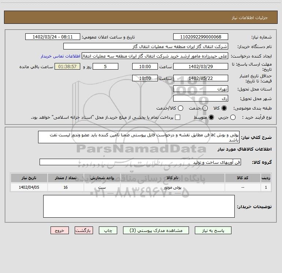Click the need number field 1102092299000068
Viewport: 282px width, 273px height.
[201, 37]
